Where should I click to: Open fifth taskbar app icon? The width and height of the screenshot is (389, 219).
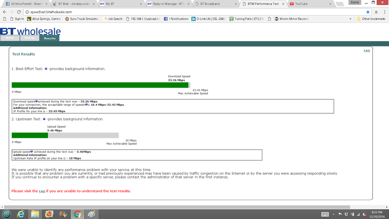63,214
